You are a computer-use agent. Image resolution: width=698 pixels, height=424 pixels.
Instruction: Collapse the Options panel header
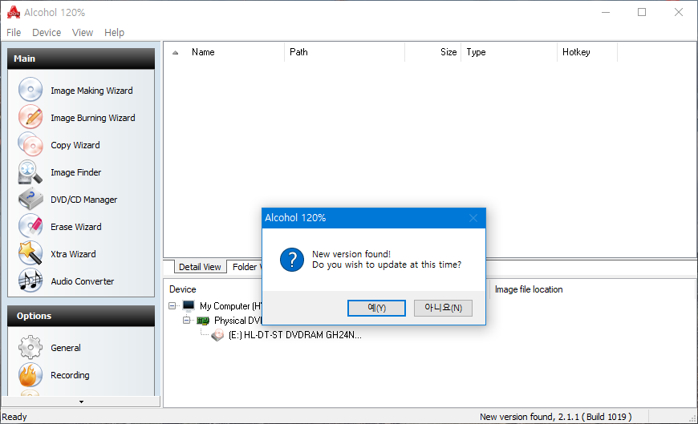(x=81, y=316)
